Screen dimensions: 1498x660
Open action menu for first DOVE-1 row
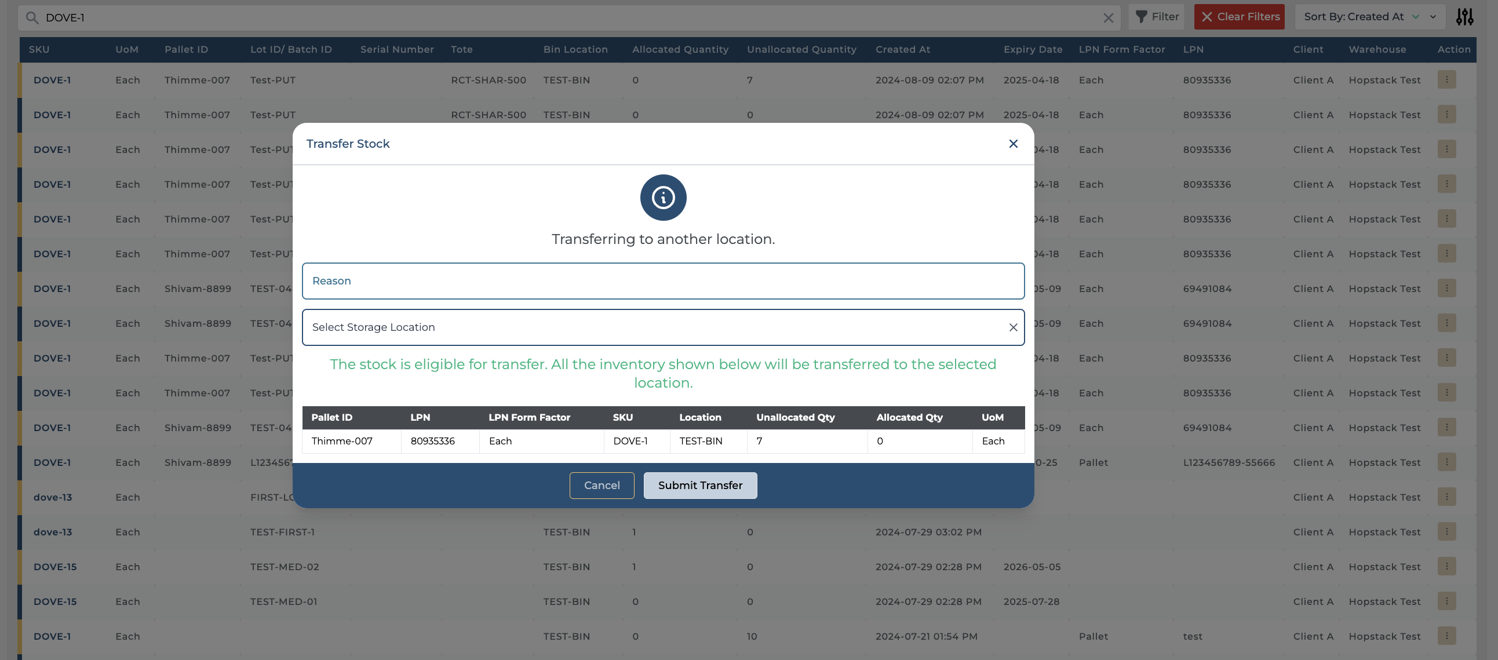pos(1446,79)
